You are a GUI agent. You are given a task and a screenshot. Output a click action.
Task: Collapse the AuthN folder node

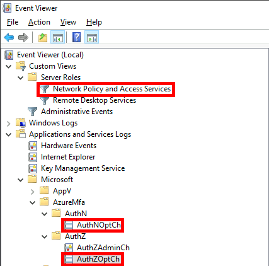[x=45, y=214]
